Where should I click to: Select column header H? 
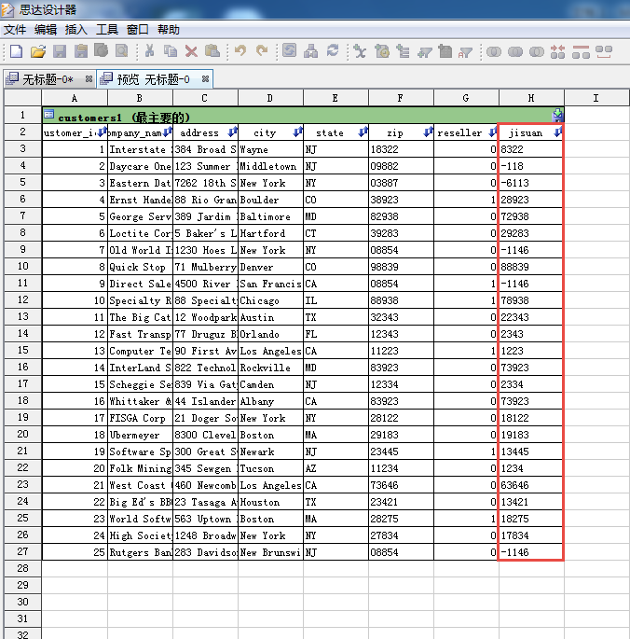pos(531,98)
